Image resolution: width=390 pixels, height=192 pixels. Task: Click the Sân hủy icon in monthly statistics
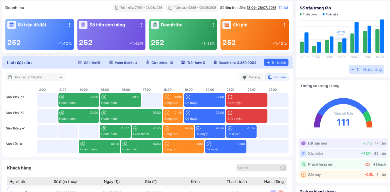tap(303, 175)
